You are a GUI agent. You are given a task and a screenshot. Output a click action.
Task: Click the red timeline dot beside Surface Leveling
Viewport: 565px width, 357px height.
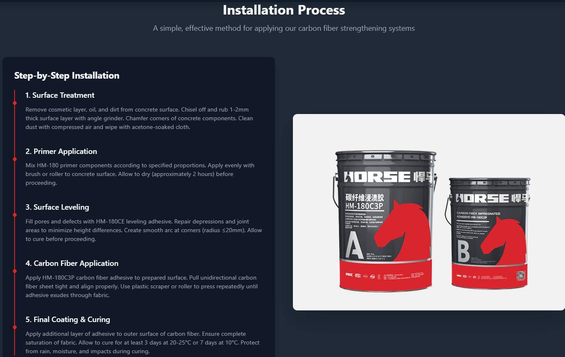[15, 215]
